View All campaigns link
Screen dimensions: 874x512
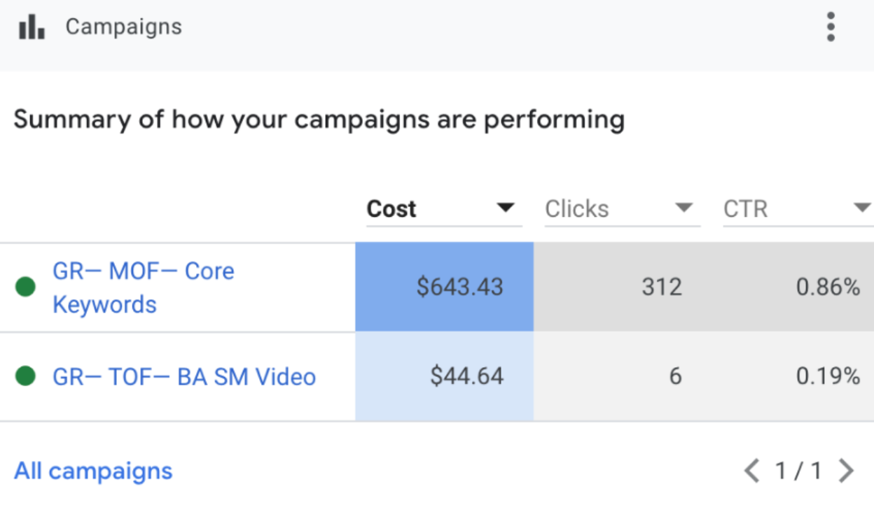point(93,471)
